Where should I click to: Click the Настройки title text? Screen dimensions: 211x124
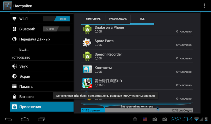pyautogui.click(x=23, y=6)
